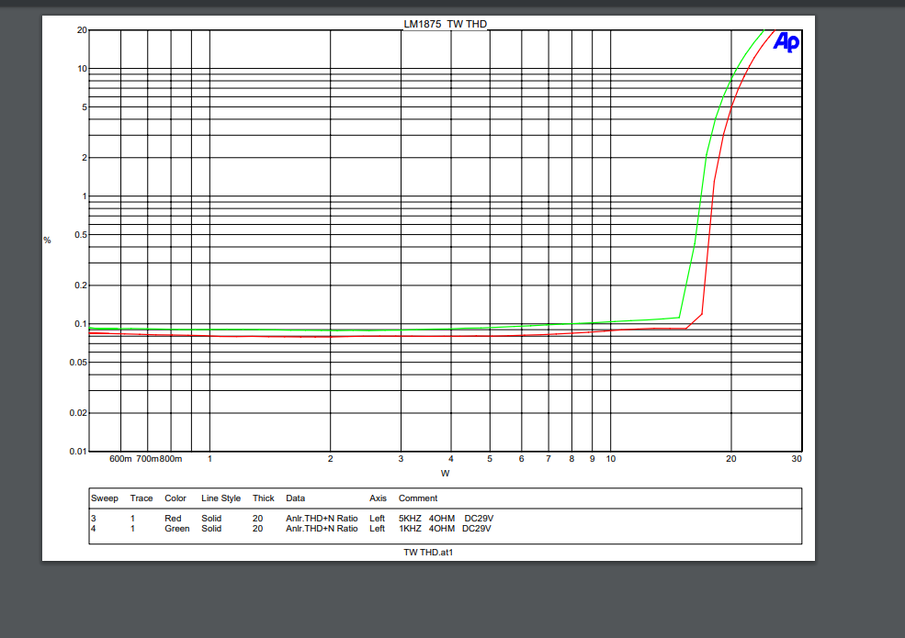The width and height of the screenshot is (905, 638).
Task: Select the '5KHZ' comment text
Action: 410,518
